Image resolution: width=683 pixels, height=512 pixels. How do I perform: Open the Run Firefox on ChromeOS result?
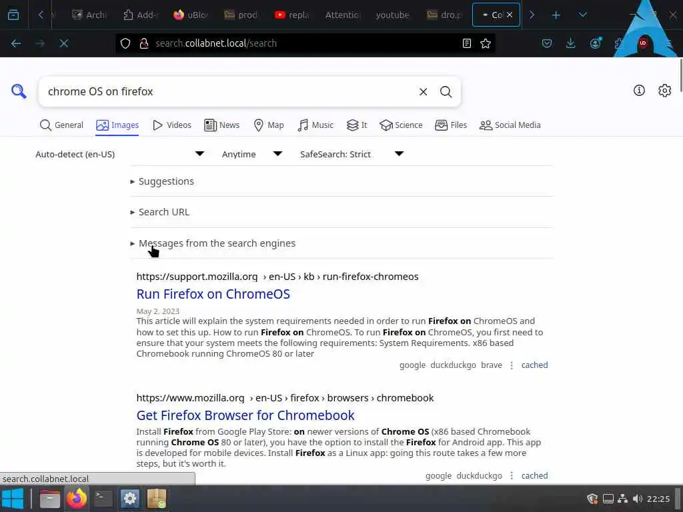tap(213, 294)
